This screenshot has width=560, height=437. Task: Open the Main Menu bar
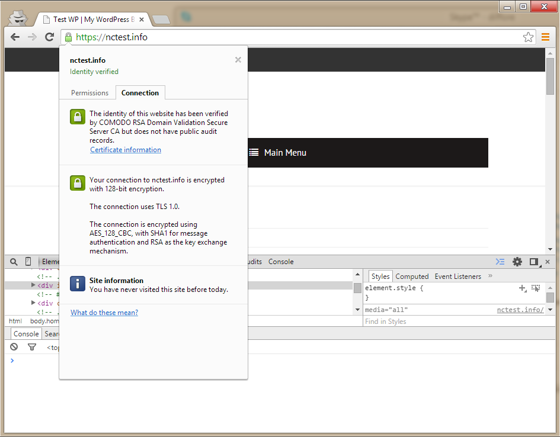[x=368, y=153]
